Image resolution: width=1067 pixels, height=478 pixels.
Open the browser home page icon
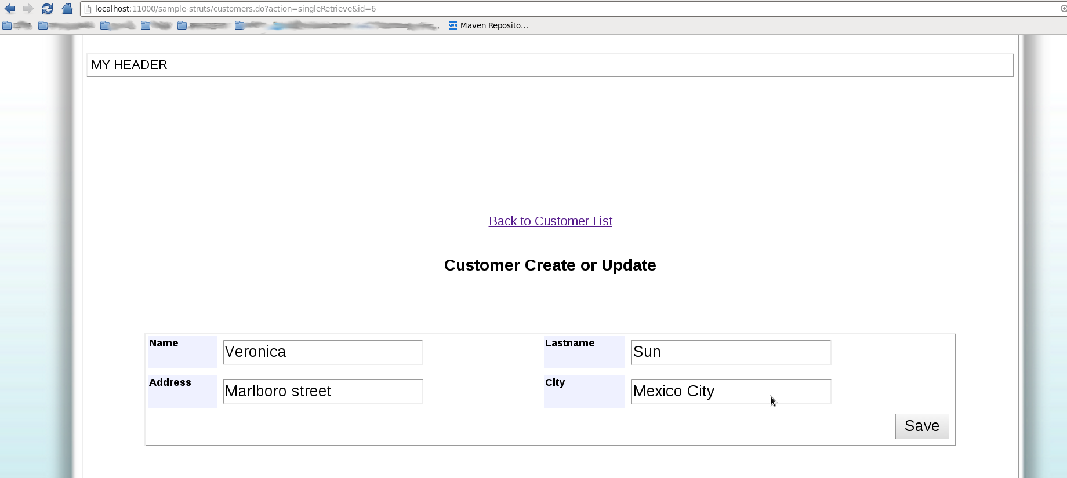tap(67, 9)
